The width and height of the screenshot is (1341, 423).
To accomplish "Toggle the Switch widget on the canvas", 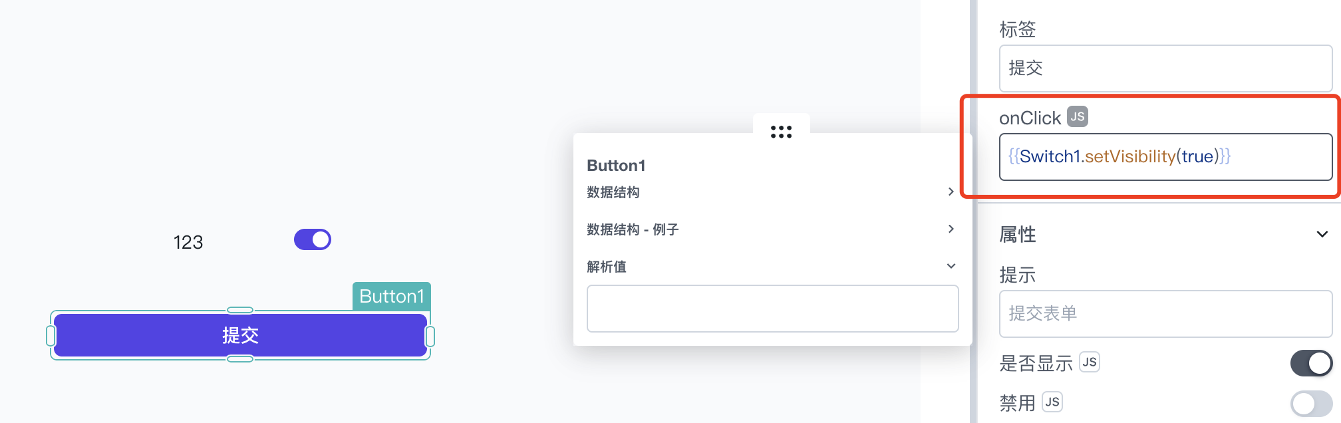I will (x=313, y=239).
